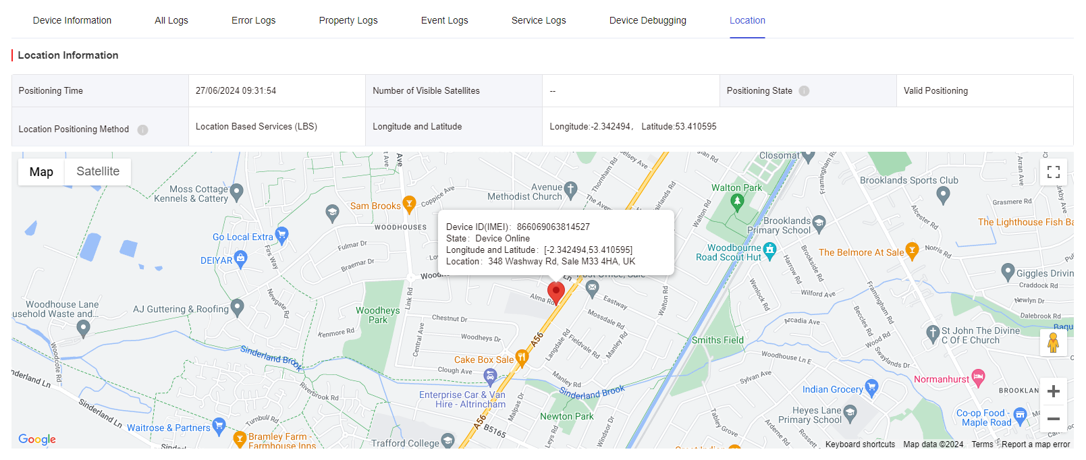This screenshot has width=1086, height=460.
Task: Open the Service Logs tab
Action: [539, 20]
